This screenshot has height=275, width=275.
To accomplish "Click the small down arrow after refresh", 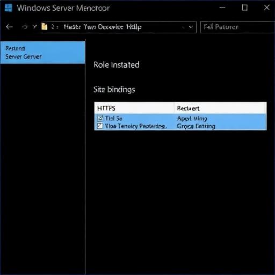I will (x=35, y=27).
